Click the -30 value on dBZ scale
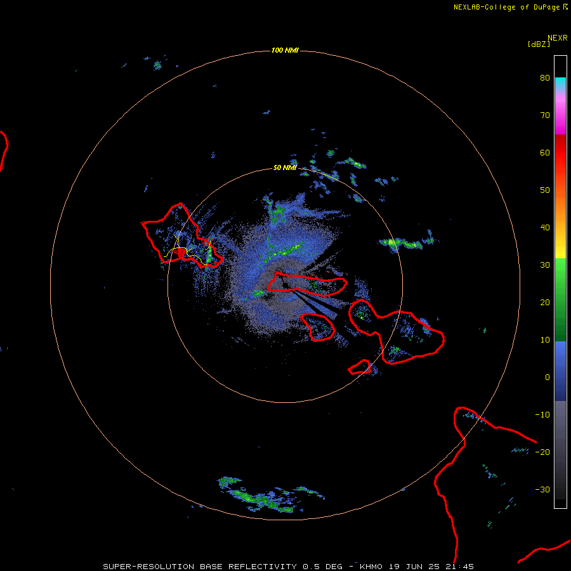The height and width of the screenshot is (571, 571). click(542, 490)
